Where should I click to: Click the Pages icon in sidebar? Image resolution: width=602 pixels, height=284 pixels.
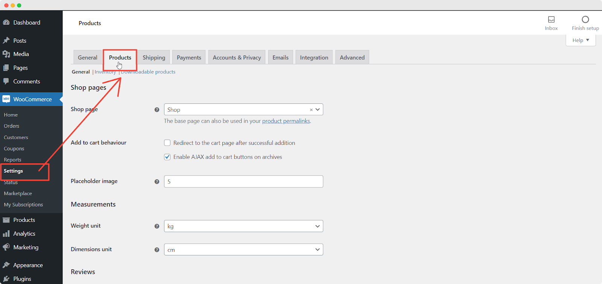click(6, 68)
